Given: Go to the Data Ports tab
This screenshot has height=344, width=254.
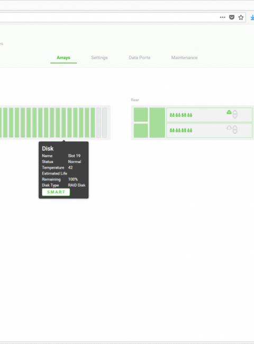Looking at the screenshot, I should [x=140, y=58].
